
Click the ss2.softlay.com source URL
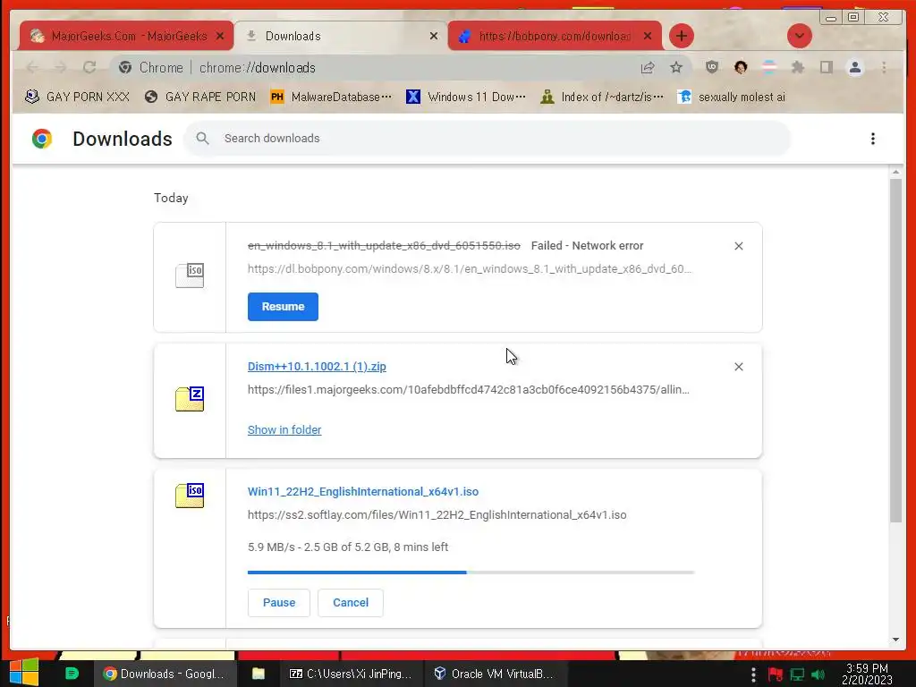coord(437,515)
